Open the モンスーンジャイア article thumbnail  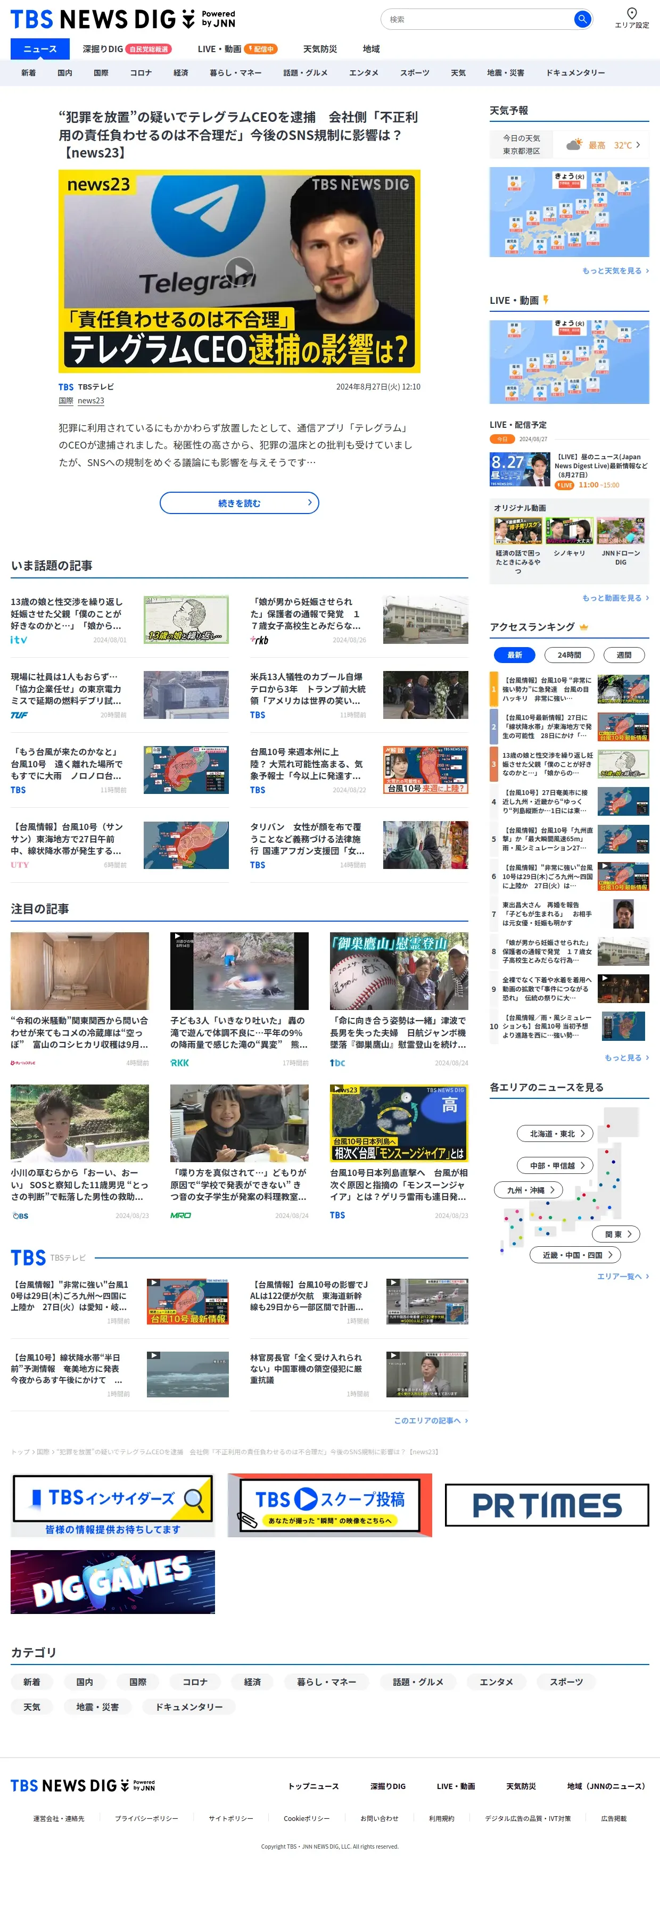pos(399,1123)
